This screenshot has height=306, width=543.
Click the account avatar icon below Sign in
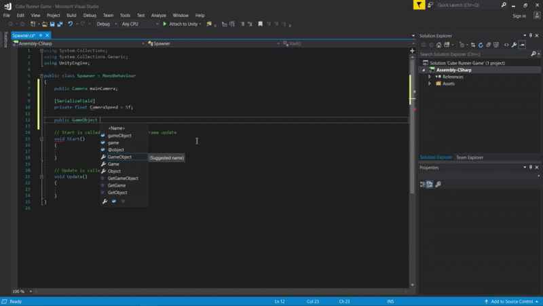click(537, 15)
